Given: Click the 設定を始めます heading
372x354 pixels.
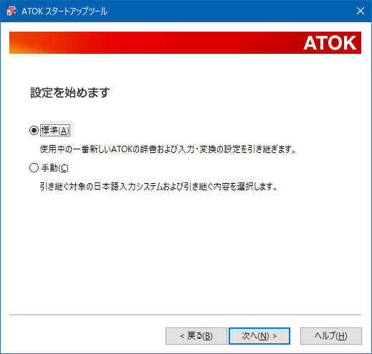Looking at the screenshot, I should click(x=70, y=93).
